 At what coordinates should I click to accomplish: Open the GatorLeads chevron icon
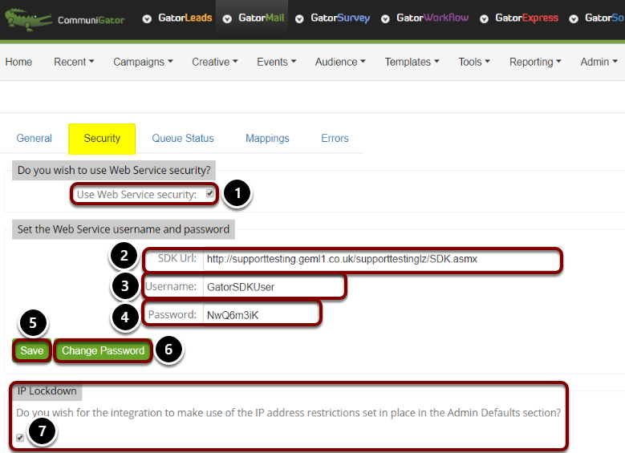coord(147,18)
